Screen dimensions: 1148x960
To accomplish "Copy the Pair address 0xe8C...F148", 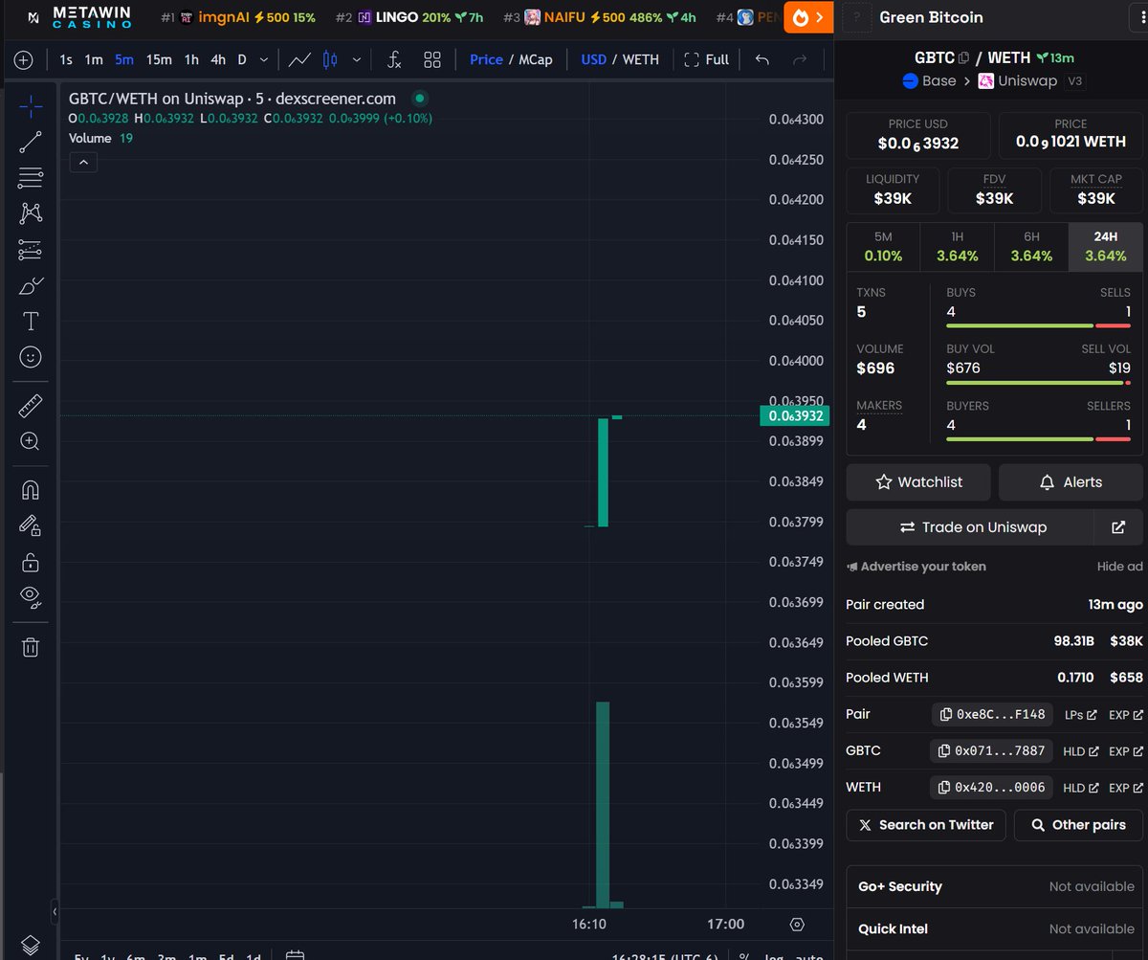I will (992, 714).
